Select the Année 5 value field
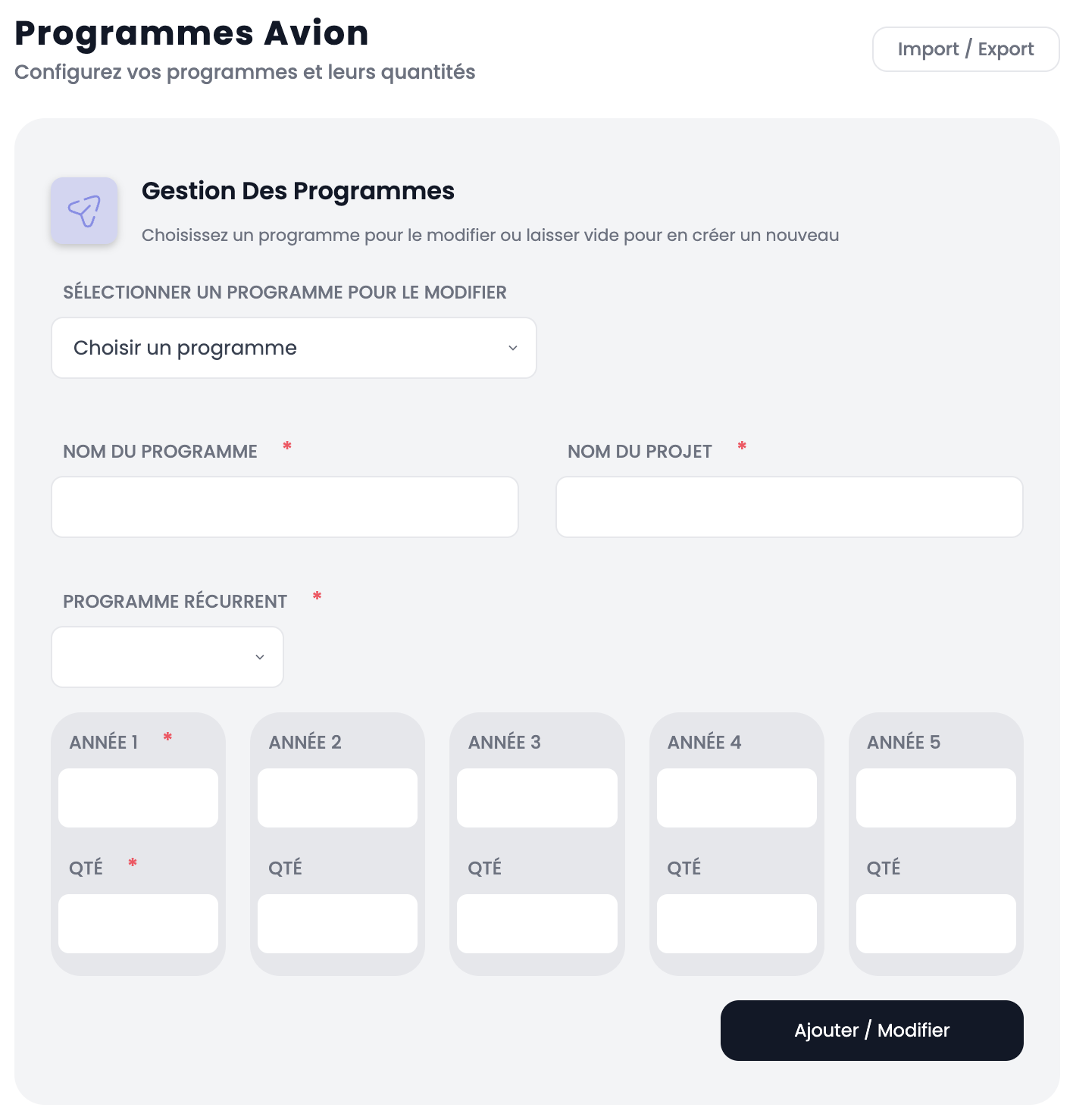 pos(936,797)
